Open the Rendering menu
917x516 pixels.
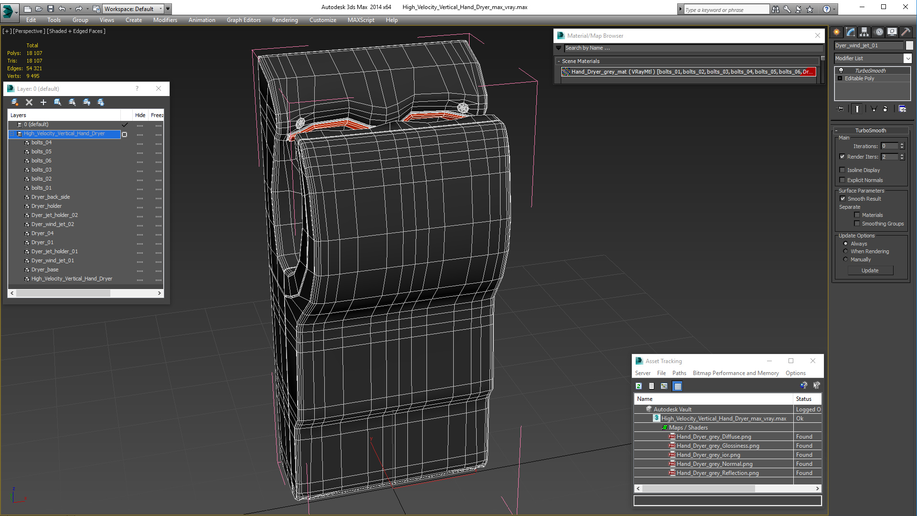click(x=285, y=20)
